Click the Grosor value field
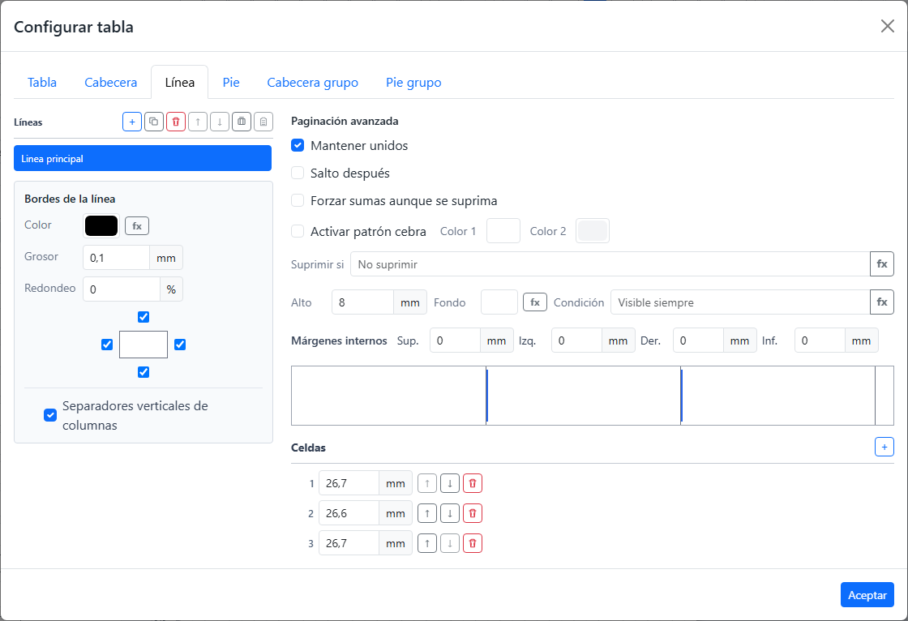This screenshot has height=621, width=908. pos(117,258)
